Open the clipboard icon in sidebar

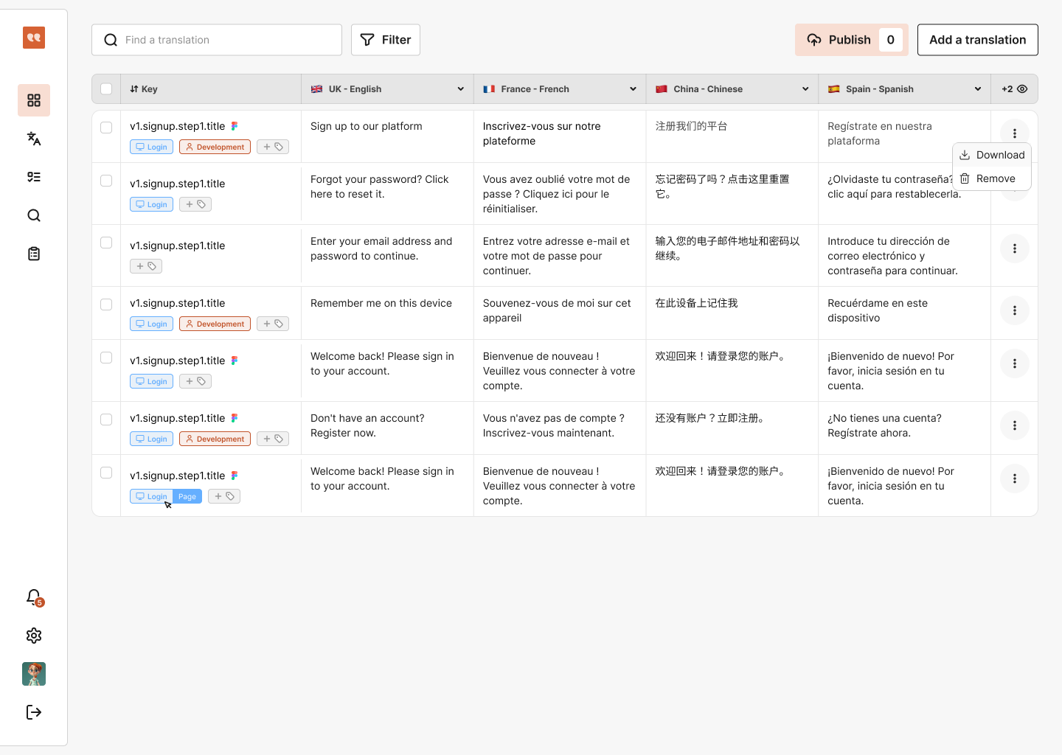pos(34,254)
